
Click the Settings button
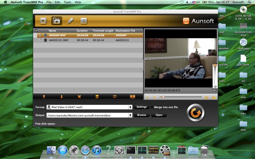pyautogui.click(x=142, y=107)
